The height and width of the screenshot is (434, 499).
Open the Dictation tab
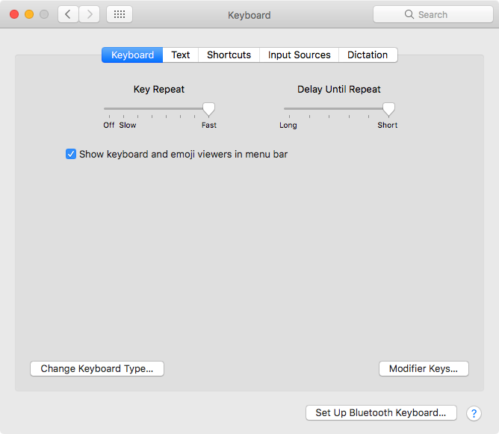(x=368, y=55)
